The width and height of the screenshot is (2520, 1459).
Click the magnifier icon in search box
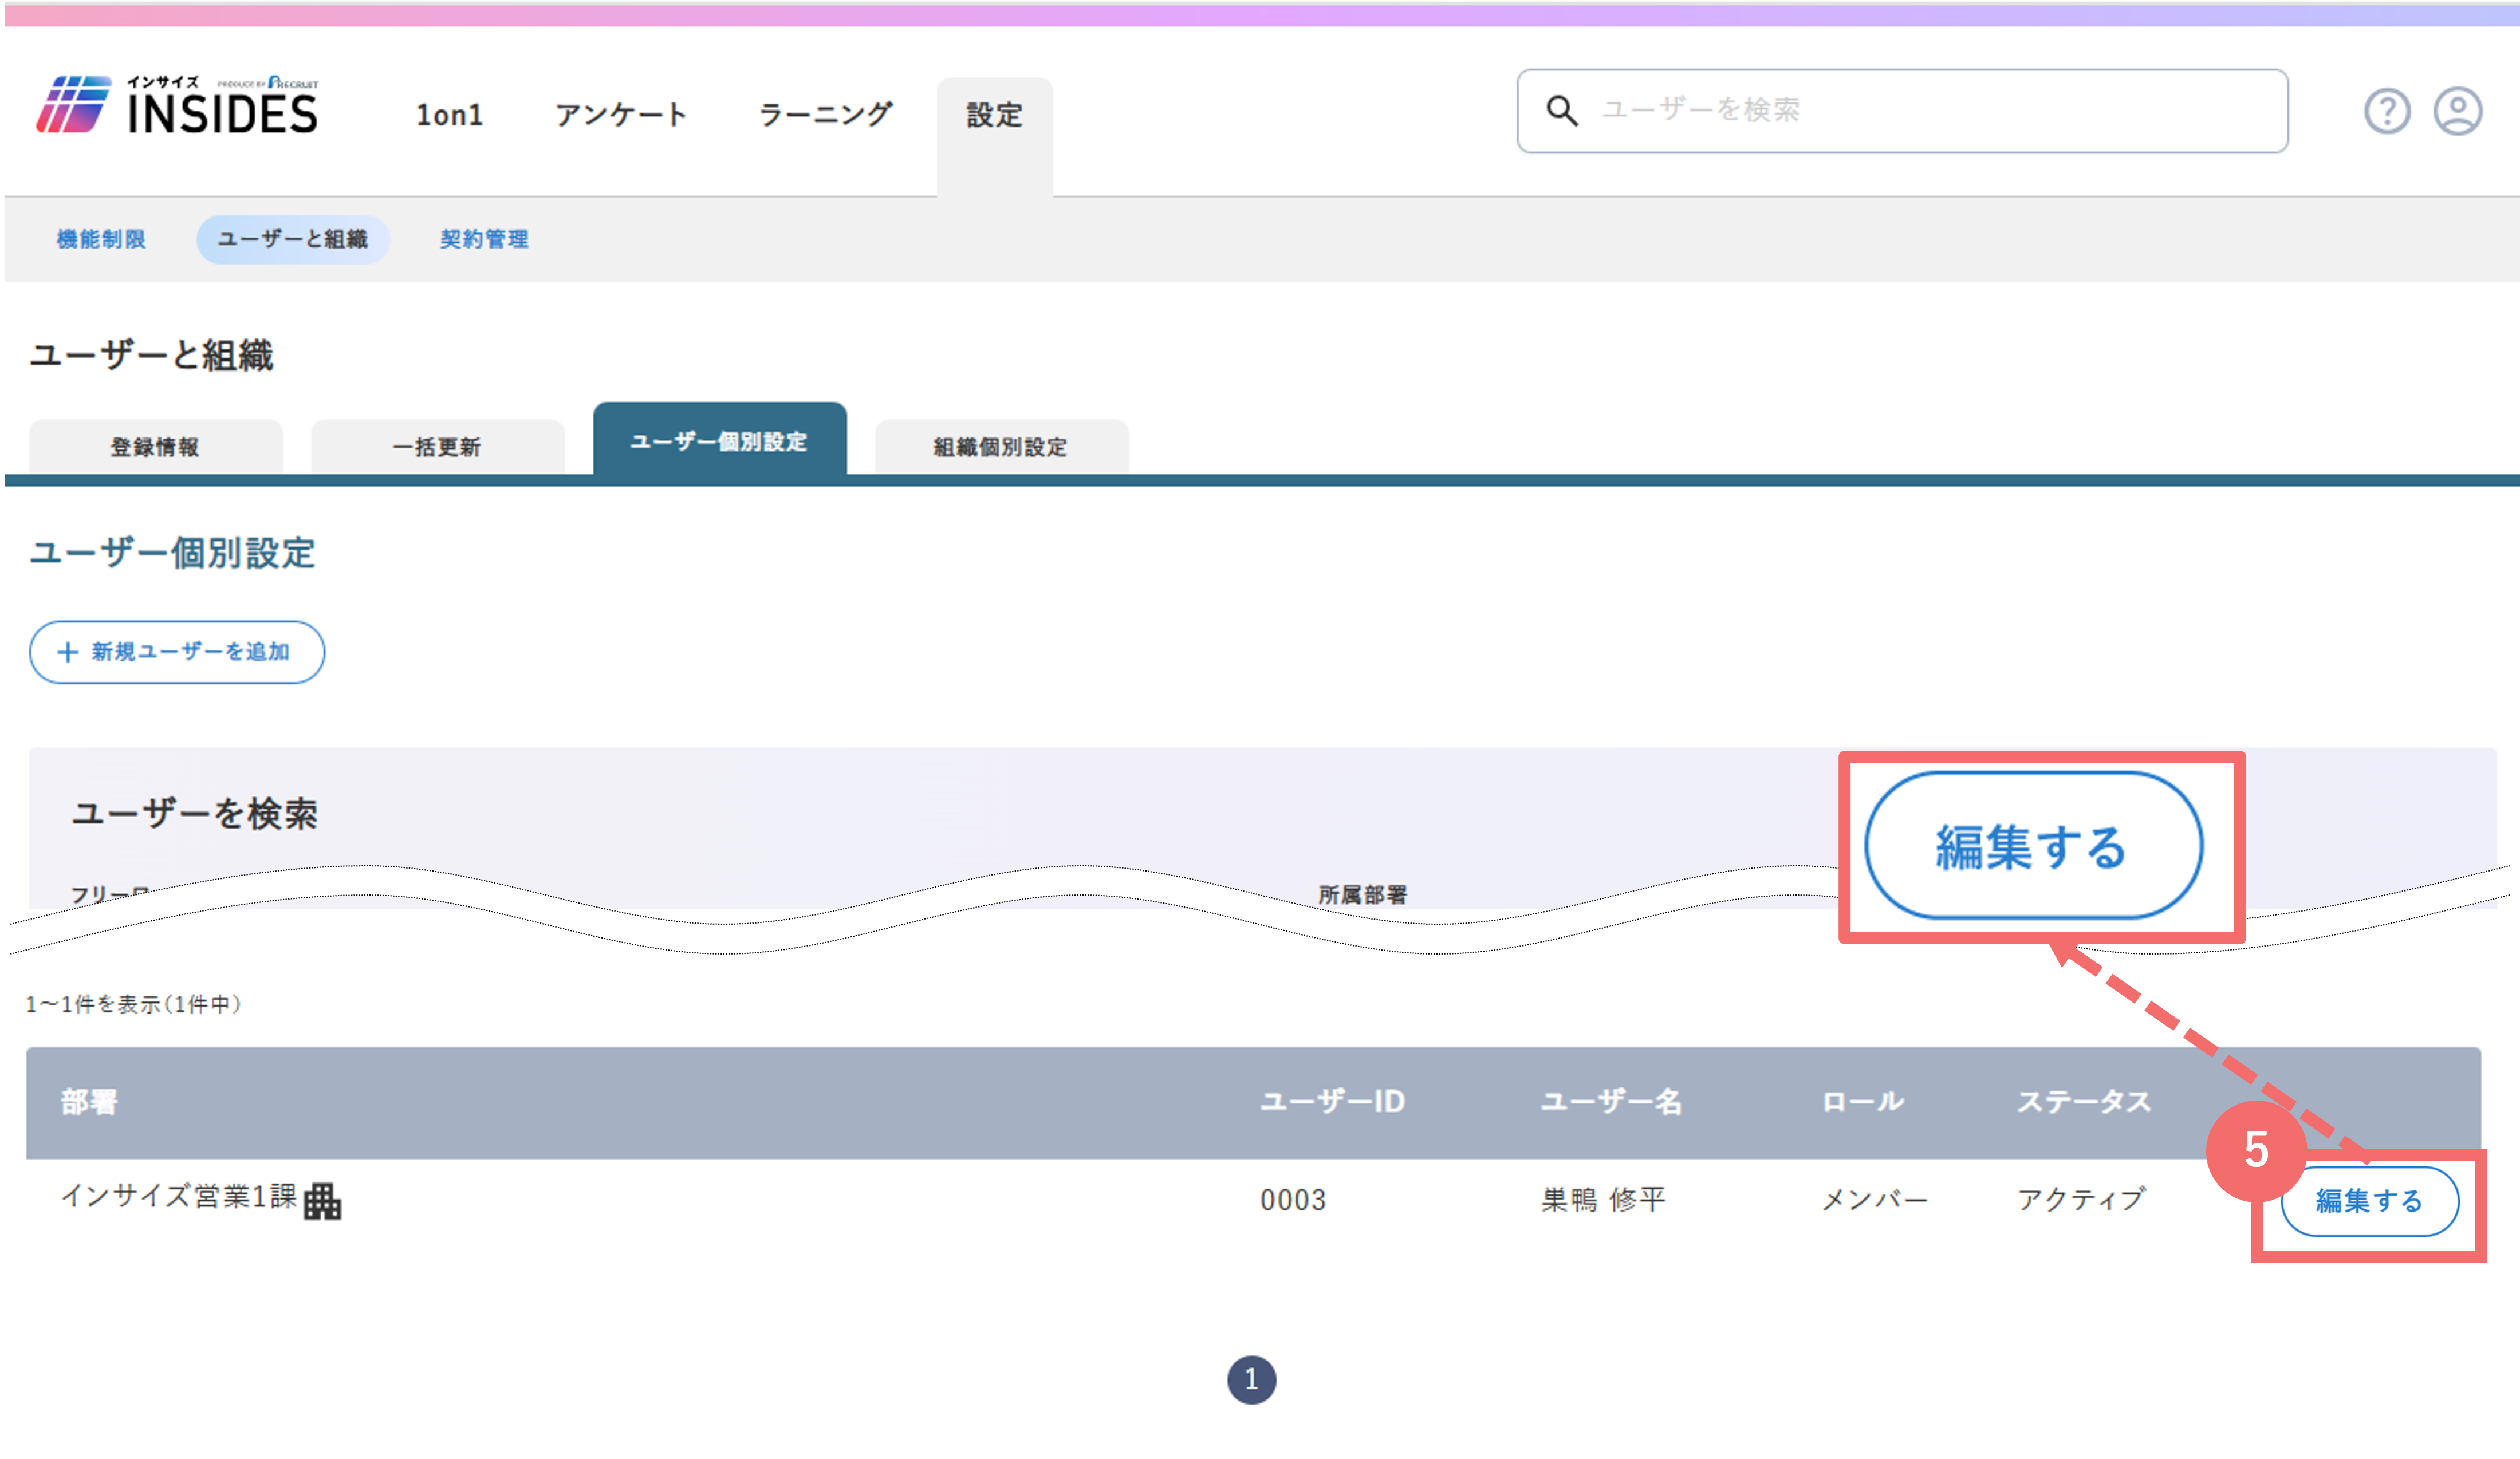pyautogui.click(x=1562, y=111)
